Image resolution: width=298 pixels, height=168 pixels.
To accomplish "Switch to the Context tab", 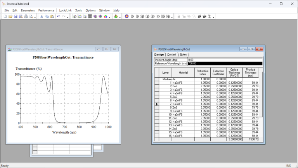I will tap(172, 55).
